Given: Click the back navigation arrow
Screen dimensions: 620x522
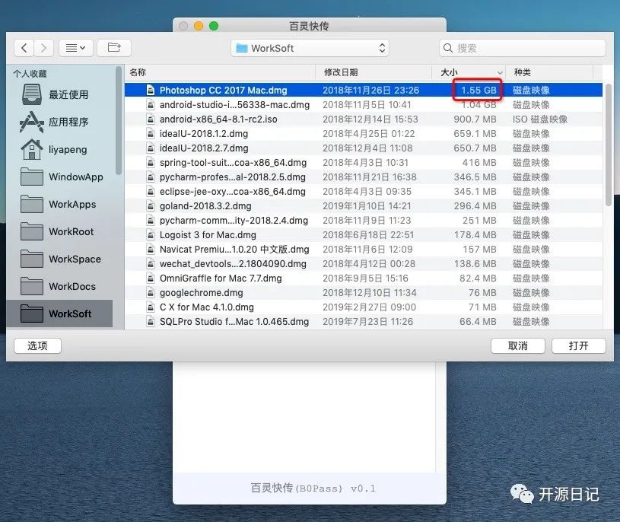Looking at the screenshot, I should pyautogui.click(x=24, y=47).
